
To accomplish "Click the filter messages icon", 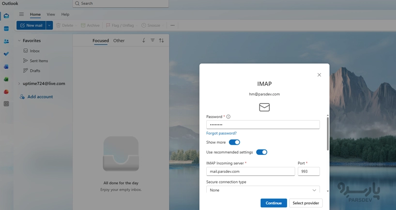I will point(152,41).
